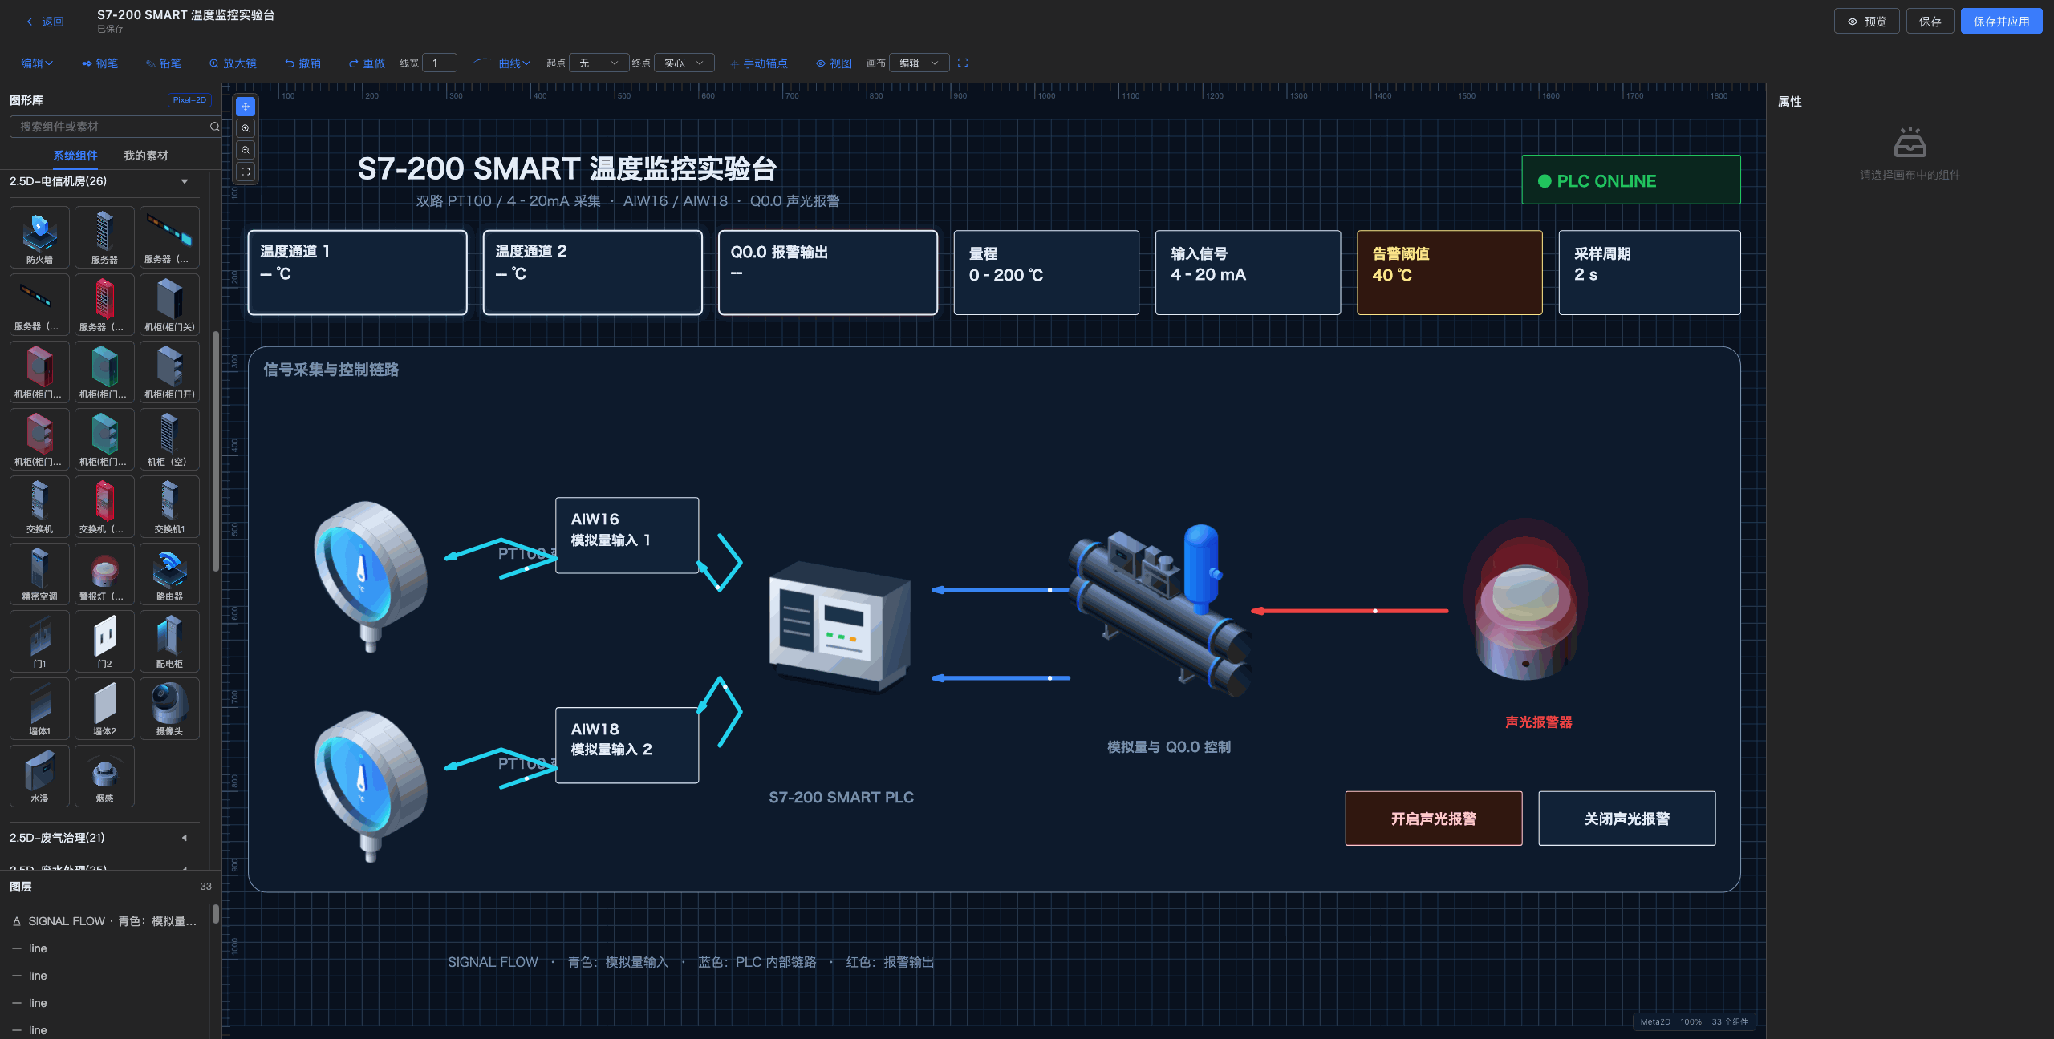Image resolution: width=2054 pixels, height=1039 pixels.
Task: Select the AIW18 模拟量输入 2 box
Action: pyautogui.click(x=627, y=746)
